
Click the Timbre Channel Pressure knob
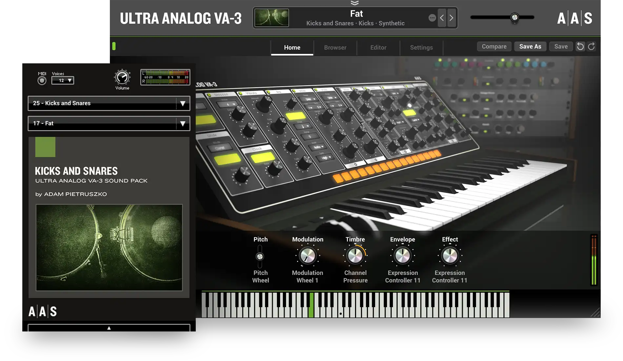pos(355,256)
